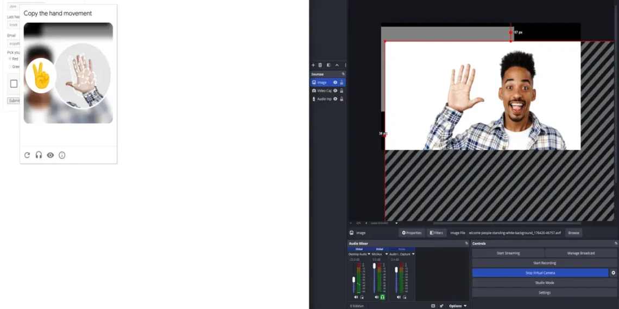Pop out the Sources dock panel

[x=343, y=74]
